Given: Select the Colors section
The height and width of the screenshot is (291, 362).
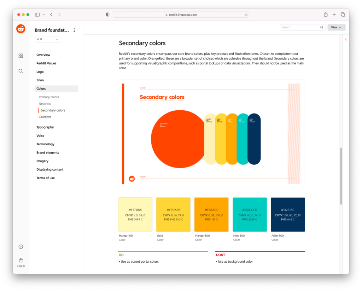Looking at the screenshot, I should coord(56,89).
